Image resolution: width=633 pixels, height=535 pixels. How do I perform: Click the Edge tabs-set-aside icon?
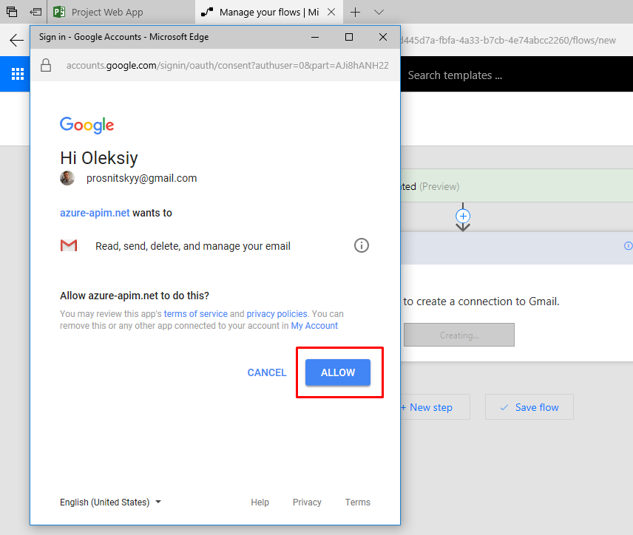[12, 12]
